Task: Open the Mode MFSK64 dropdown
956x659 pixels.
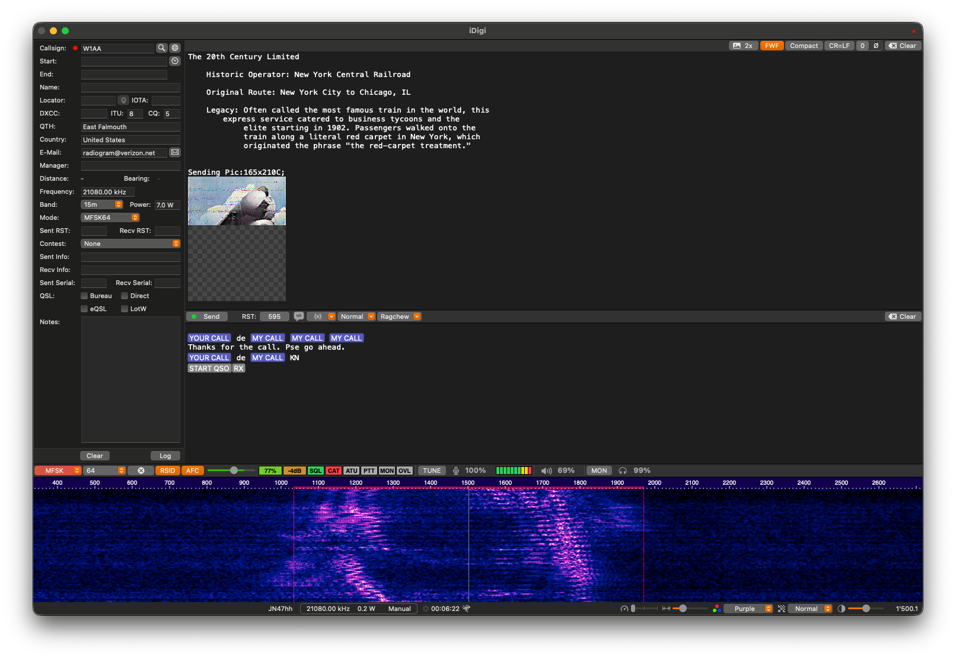Action: coord(110,217)
